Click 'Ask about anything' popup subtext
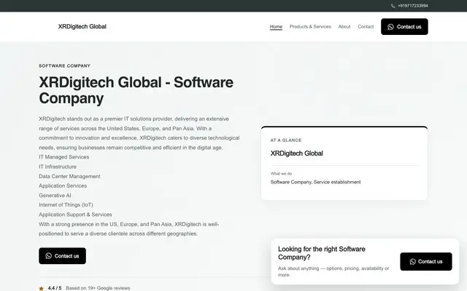The width and height of the screenshot is (467, 291). [x=333, y=271]
